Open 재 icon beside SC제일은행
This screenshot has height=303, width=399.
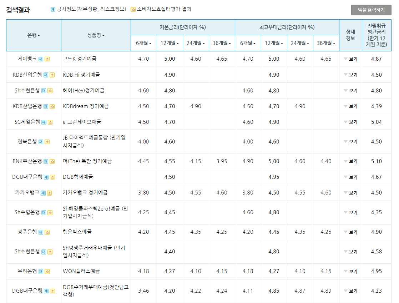pos(44,122)
